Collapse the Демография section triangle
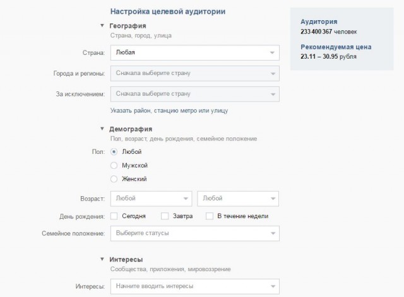Screen dimensions: 404x297 (102, 129)
